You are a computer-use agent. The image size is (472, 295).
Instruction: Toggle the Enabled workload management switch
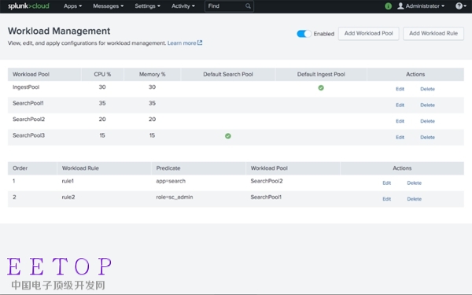304,34
